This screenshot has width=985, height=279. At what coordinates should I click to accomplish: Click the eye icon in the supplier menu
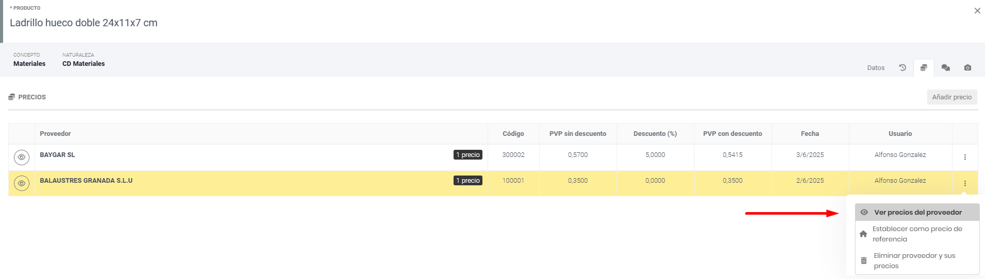pyautogui.click(x=864, y=212)
